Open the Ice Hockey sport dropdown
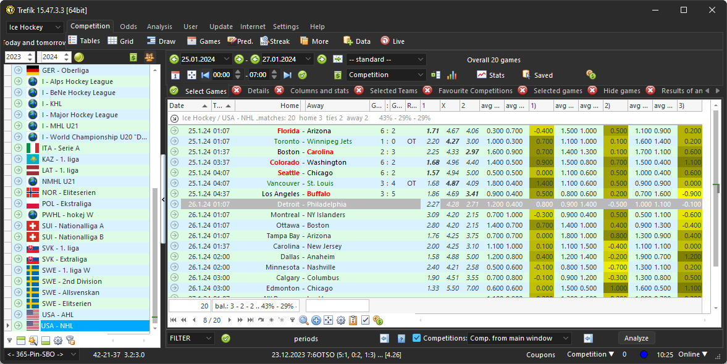This screenshot has height=364, width=727. pyautogui.click(x=35, y=27)
